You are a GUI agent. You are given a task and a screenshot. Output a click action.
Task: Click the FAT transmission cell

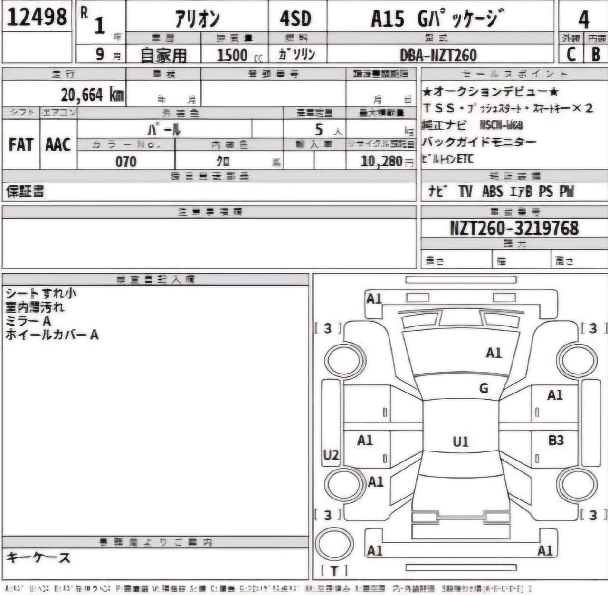(21, 145)
